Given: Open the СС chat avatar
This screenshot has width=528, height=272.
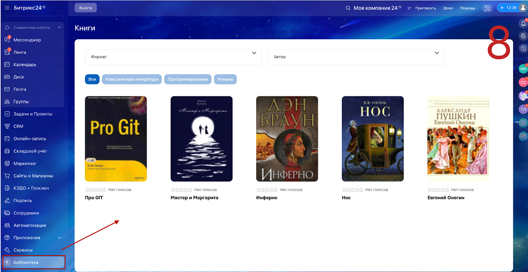Looking at the screenshot, I should click(523, 82).
